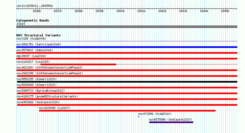Click the tiny blue nsv472996 marker
This screenshot has height=133, width=245.
tap(138, 116)
